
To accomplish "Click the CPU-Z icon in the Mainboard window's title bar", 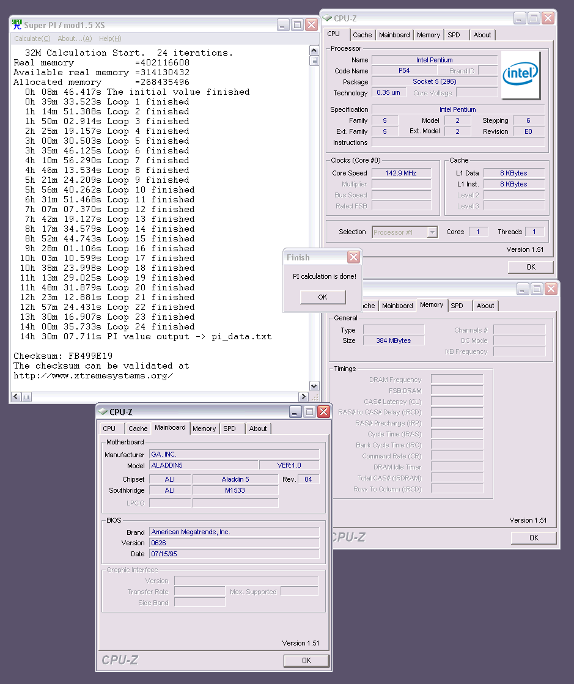I will (103, 411).
